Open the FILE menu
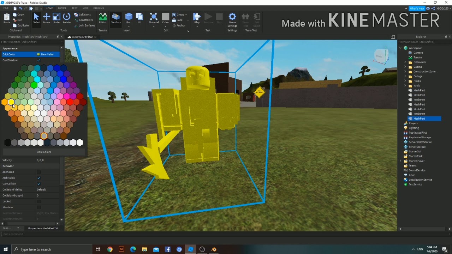 [6, 8]
